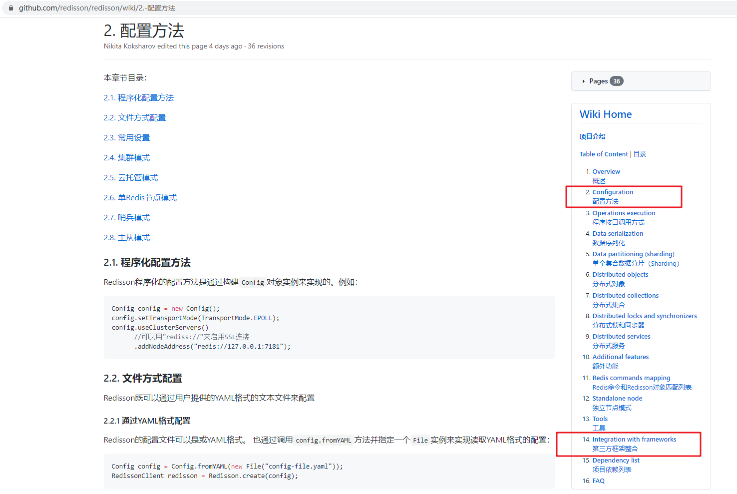The height and width of the screenshot is (494, 737).
Task: Open the Distributed collections page
Action: (x=626, y=296)
